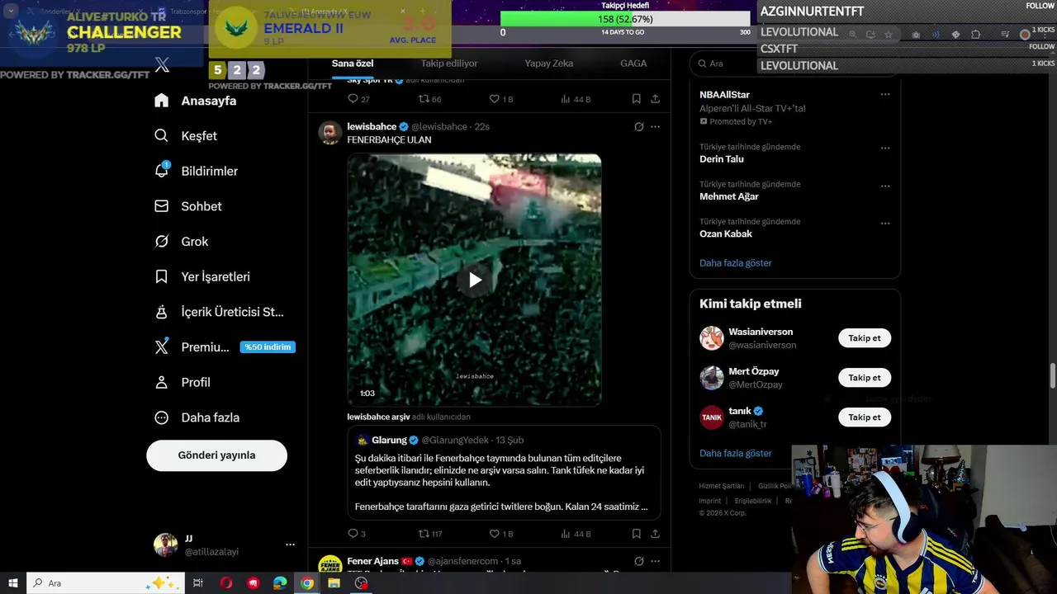Open the Hizmet Şartları footer link
The width and height of the screenshot is (1057, 594).
[x=721, y=486]
